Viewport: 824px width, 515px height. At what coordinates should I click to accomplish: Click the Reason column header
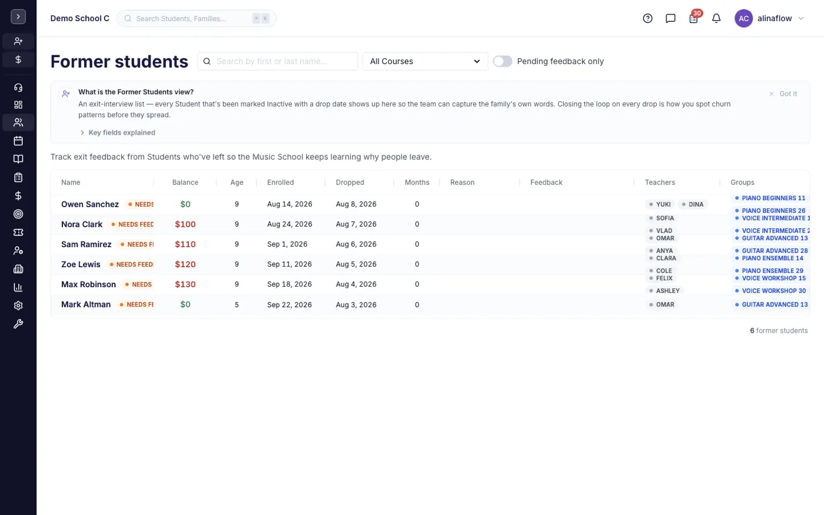click(x=463, y=182)
